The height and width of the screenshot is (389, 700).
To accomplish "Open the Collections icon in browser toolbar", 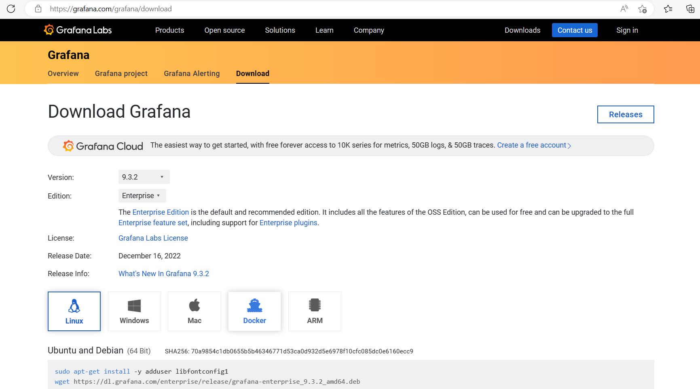I will coord(690,8).
